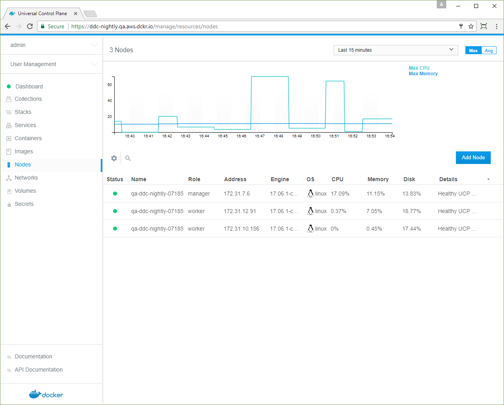
Task: Toggle Max Memory legend entry
Action: (423, 74)
